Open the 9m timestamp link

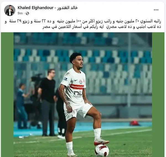click(x=20, y=13)
